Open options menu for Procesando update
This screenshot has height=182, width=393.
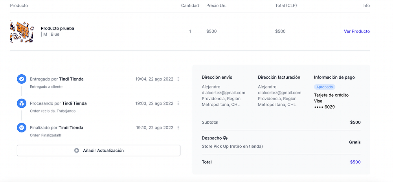pos(178,103)
